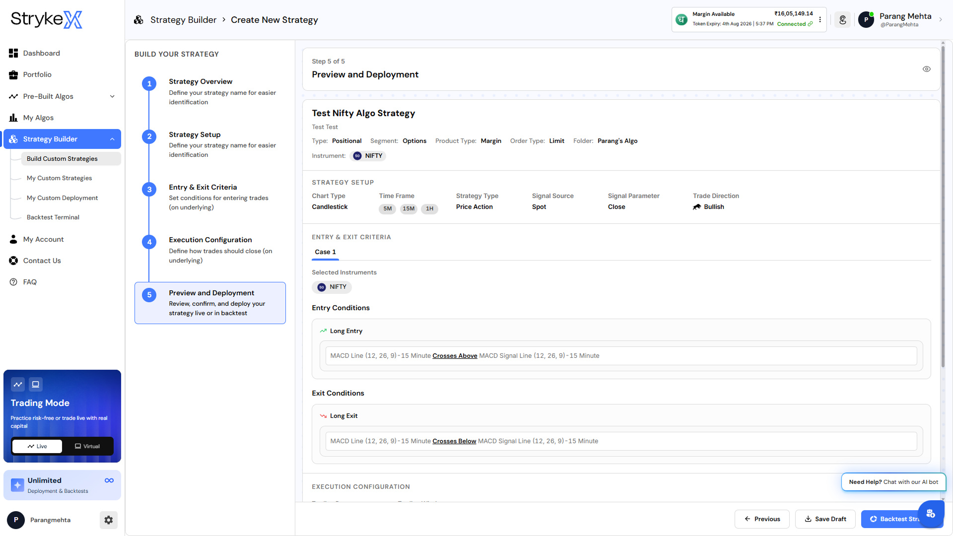Click the Crosses Below link in Long Exit
Viewport: 953px width, 536px height.
[x=454, y=441]
